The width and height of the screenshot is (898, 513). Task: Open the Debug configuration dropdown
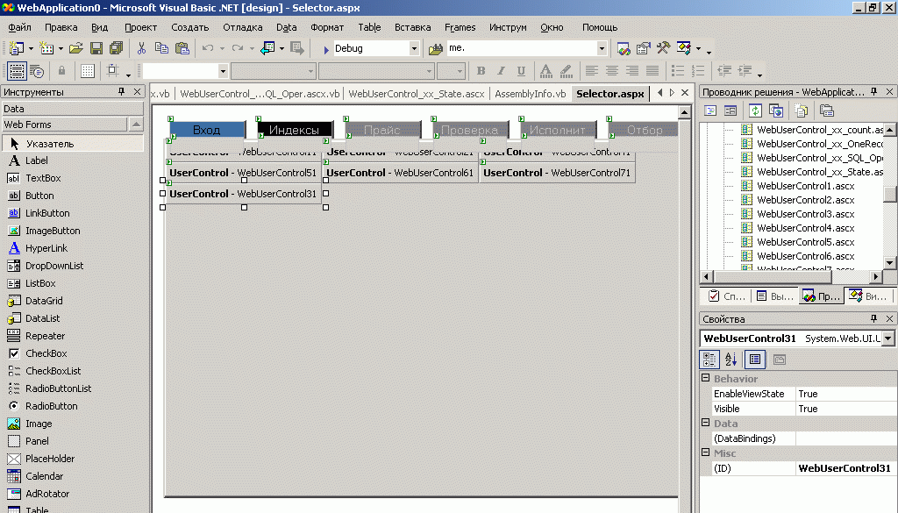point(414,48)
